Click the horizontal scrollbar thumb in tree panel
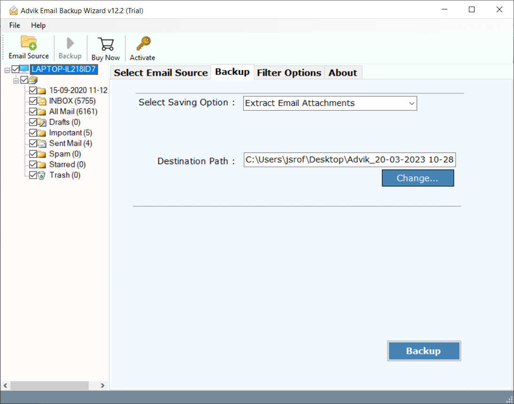The width and height of the screenshot is (514, 404). pos(49,385)
